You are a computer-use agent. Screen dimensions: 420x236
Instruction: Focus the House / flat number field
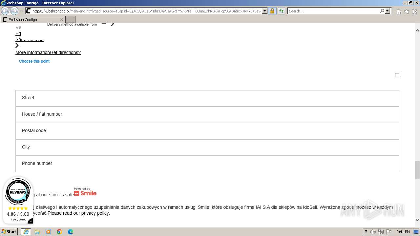click(207, 115)
